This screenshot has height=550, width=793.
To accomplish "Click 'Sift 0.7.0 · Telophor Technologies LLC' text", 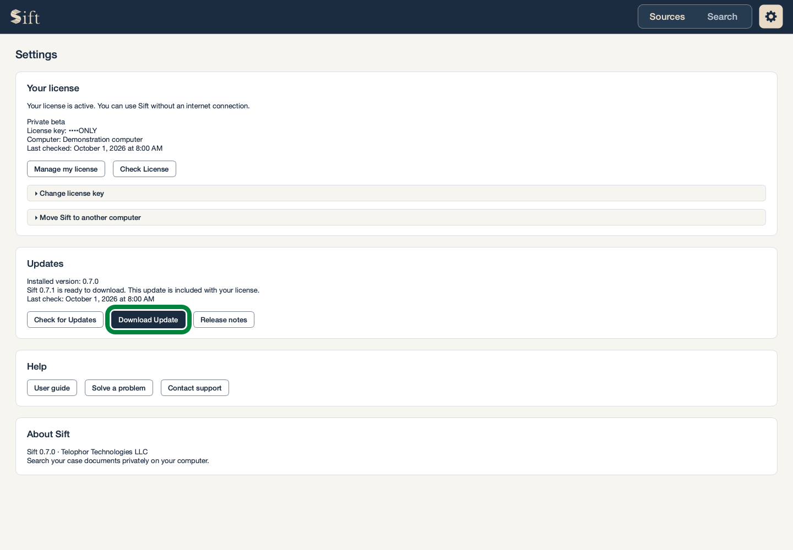I will [88, 452].
